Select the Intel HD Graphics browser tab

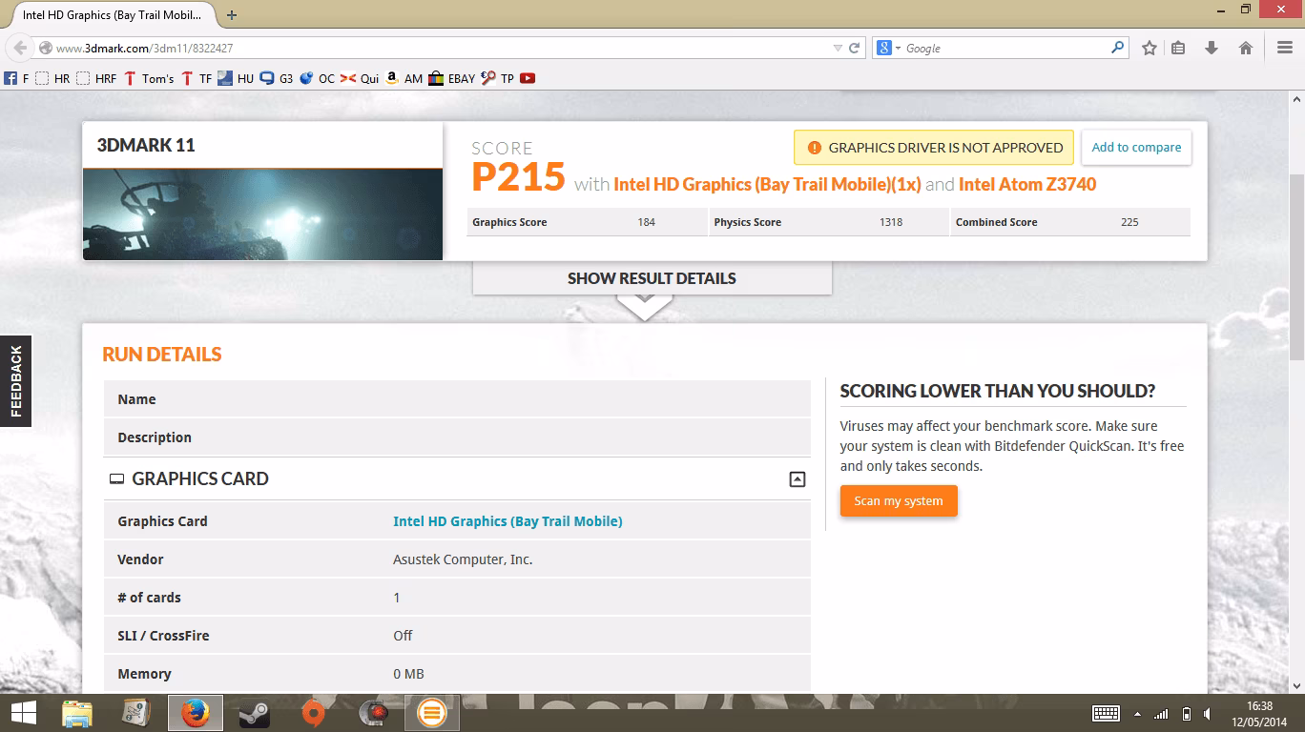114,15
